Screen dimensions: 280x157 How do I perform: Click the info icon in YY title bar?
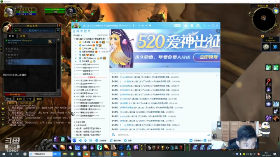click(150, 26)
